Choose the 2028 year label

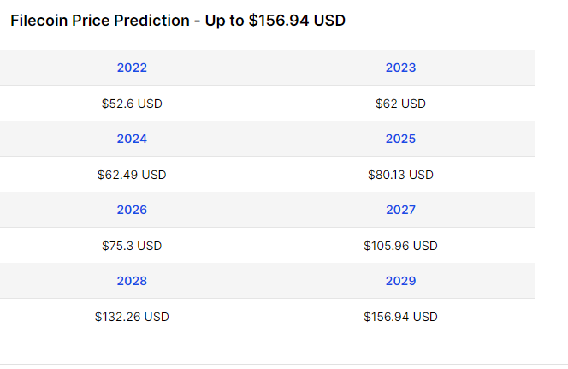[x=132, y=281]
